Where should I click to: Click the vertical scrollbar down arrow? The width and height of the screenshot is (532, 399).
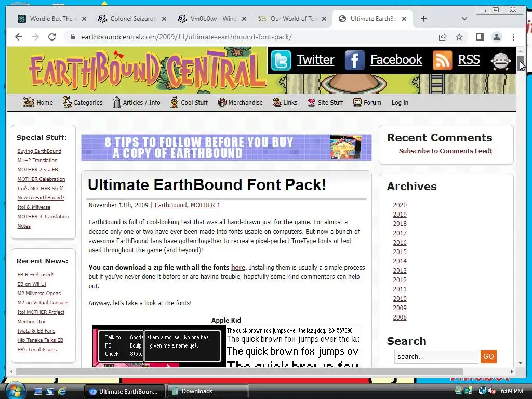click(x=520, y=363)
